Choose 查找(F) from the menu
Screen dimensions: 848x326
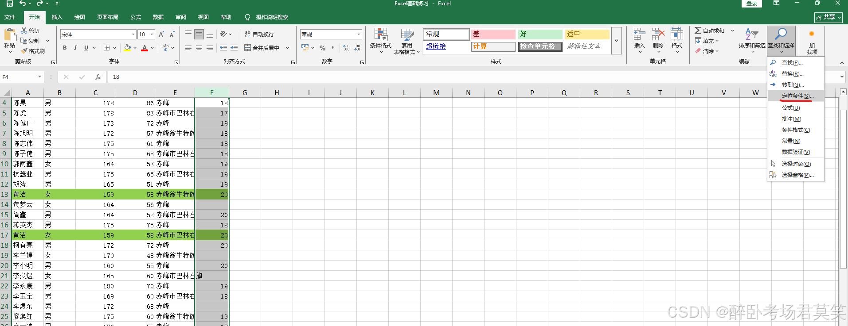point(796,63)
